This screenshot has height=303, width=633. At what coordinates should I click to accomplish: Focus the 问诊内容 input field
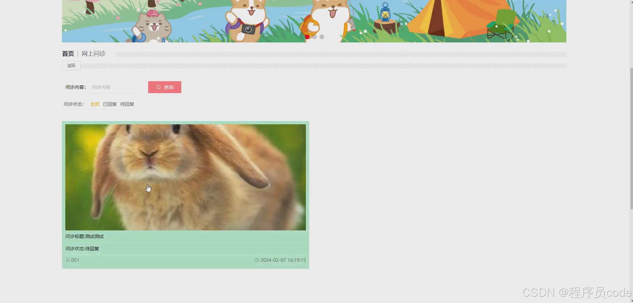pos(115,87)
